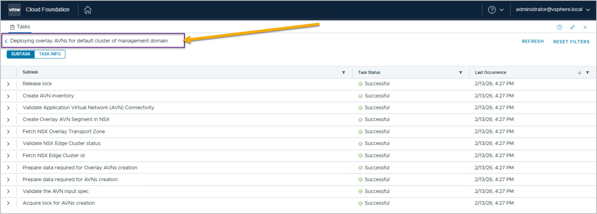Select the Tasks tab

pos(20,27)
